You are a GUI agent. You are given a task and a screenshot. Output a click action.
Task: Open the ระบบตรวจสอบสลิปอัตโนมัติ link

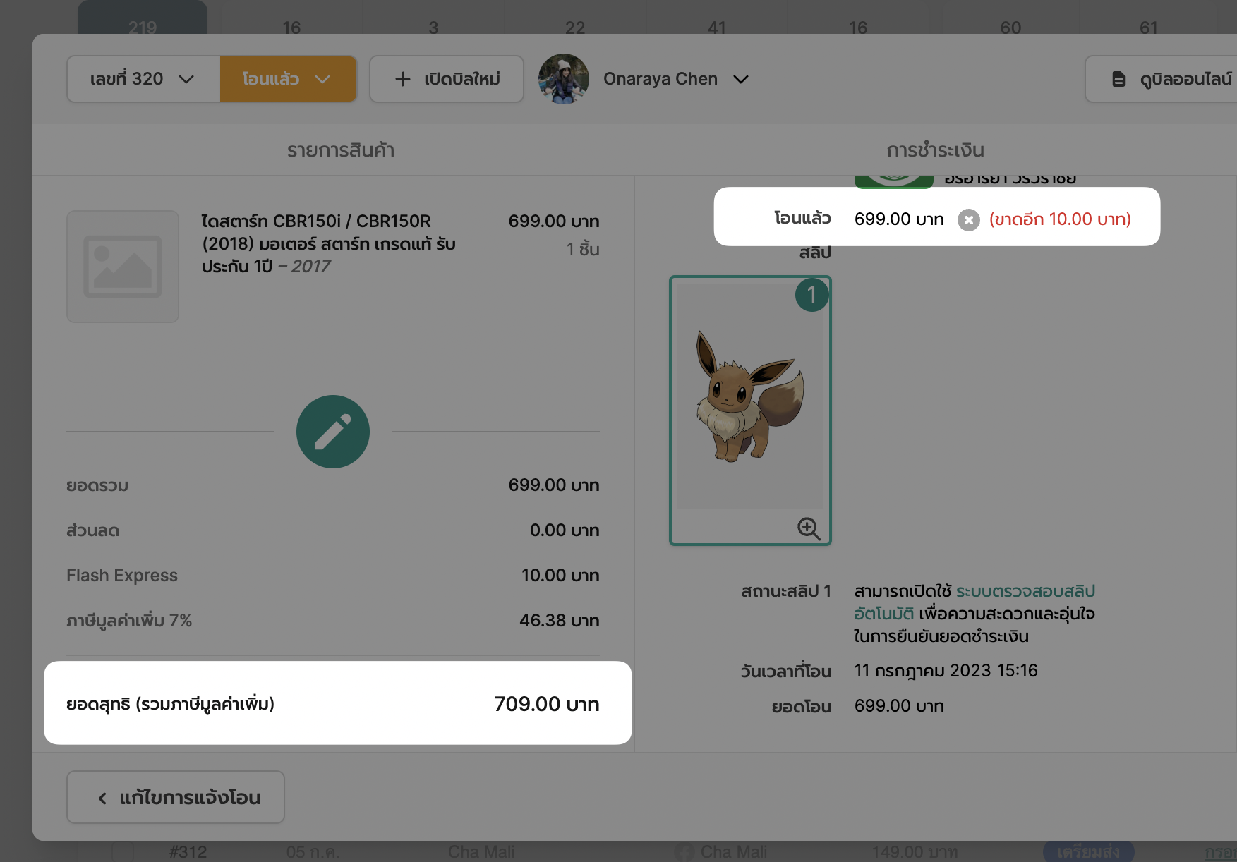tap(1025, 591)
